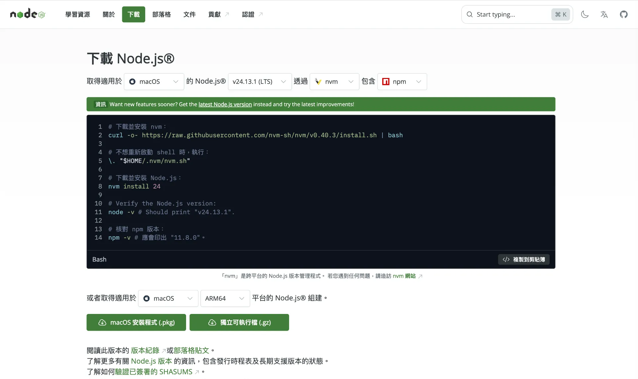Click cloud download icon on macOS .pkg button
The height and width of the screenshot is (379, 638).
pyautogui.click(x=102, y=323)
